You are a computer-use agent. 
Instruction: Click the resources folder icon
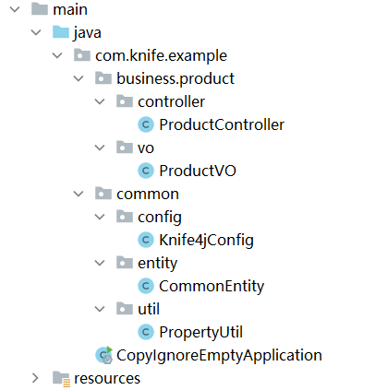(61, 378)
